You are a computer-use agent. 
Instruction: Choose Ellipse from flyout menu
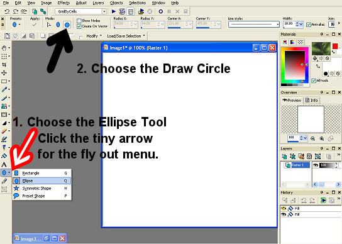point(41,180)
